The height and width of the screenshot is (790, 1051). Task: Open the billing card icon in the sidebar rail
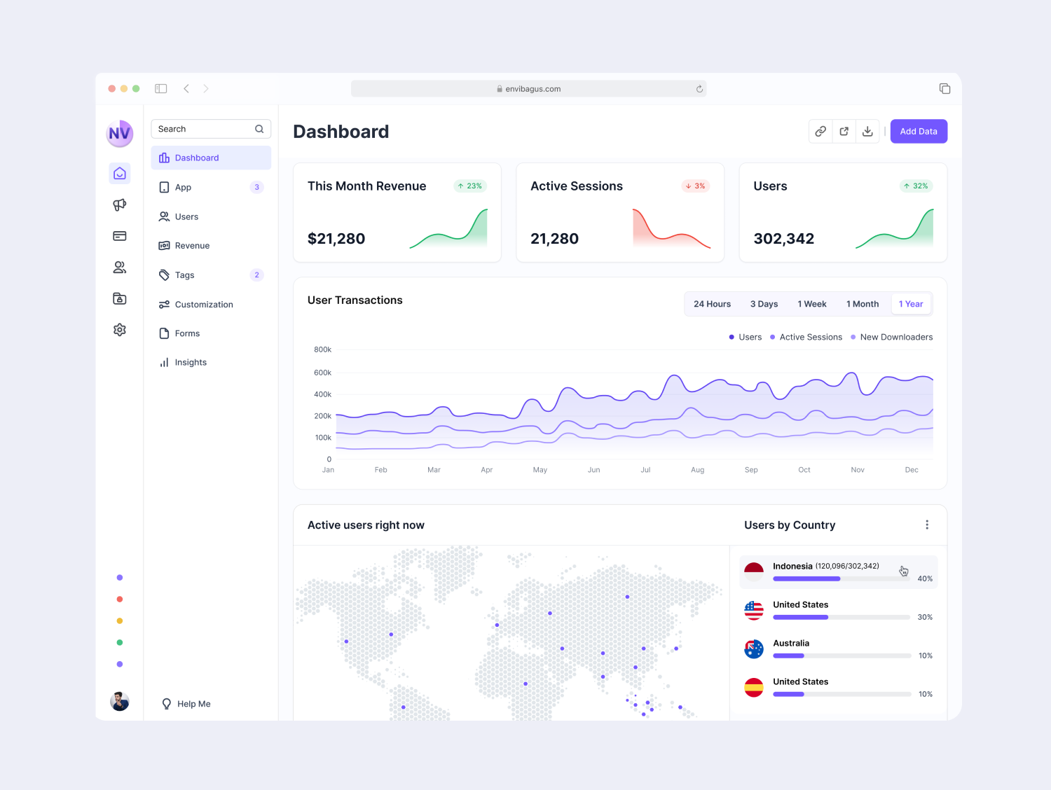click(x=119, y=236)
